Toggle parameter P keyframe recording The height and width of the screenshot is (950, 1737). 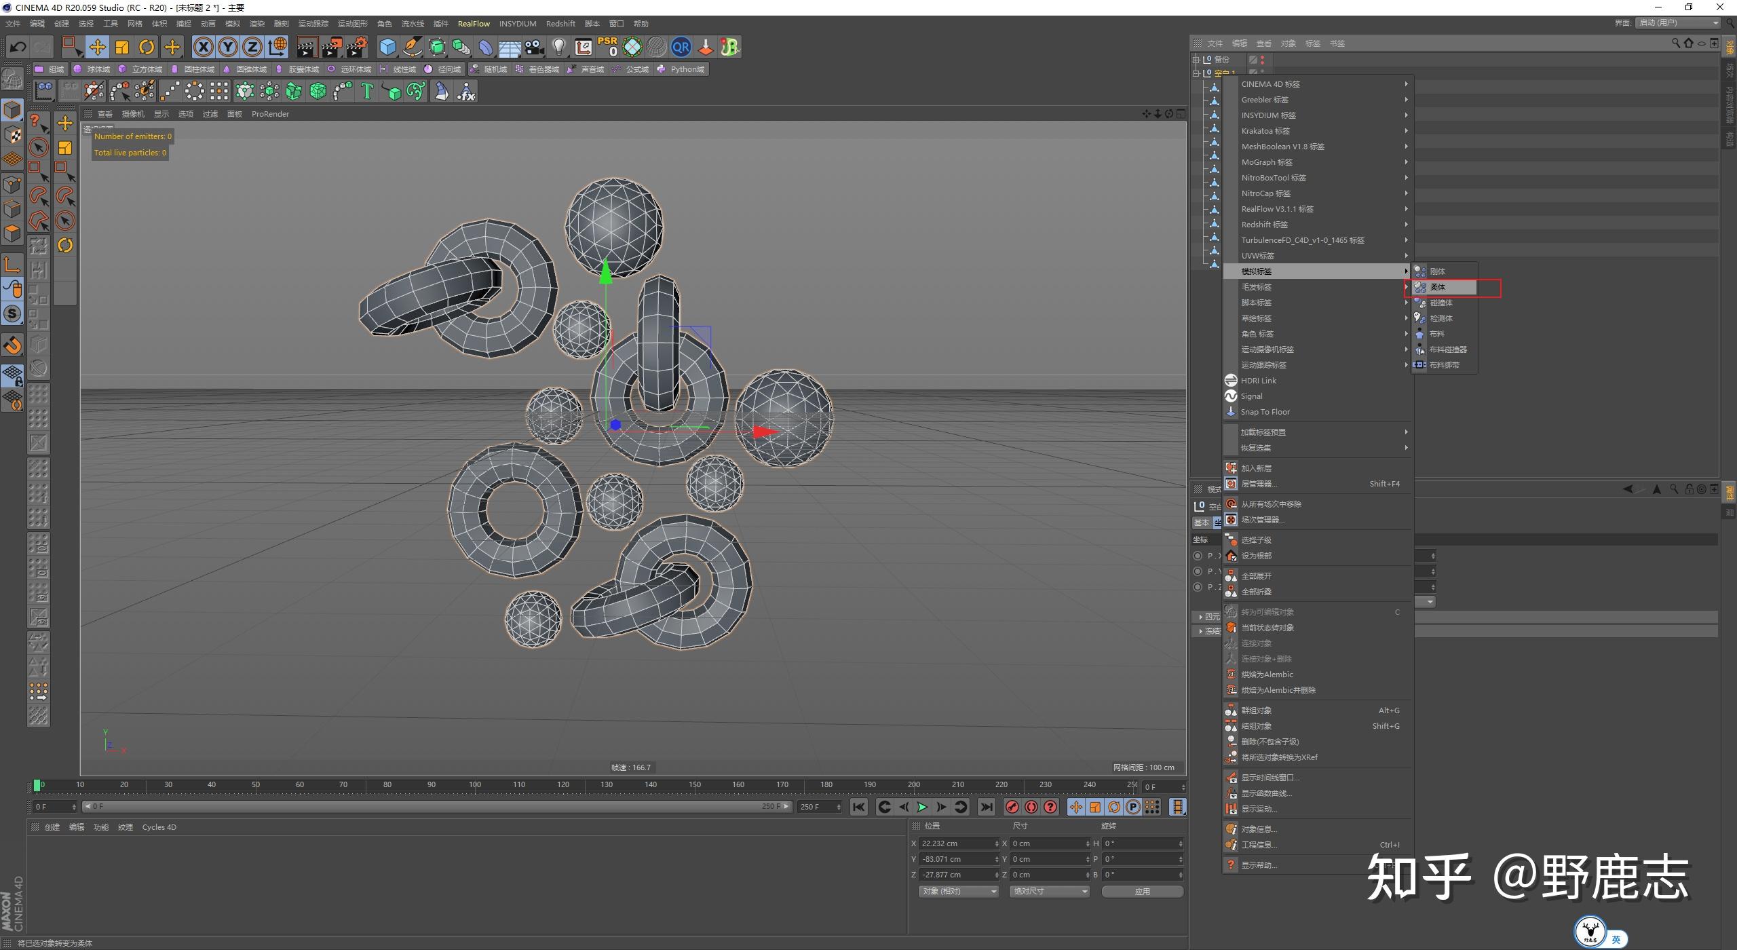point(1133,807)
